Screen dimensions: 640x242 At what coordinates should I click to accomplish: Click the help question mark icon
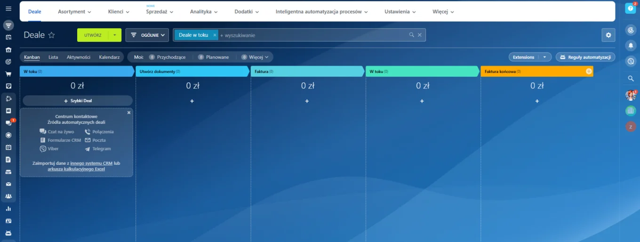pyautogui.click(x=631, y=8)
